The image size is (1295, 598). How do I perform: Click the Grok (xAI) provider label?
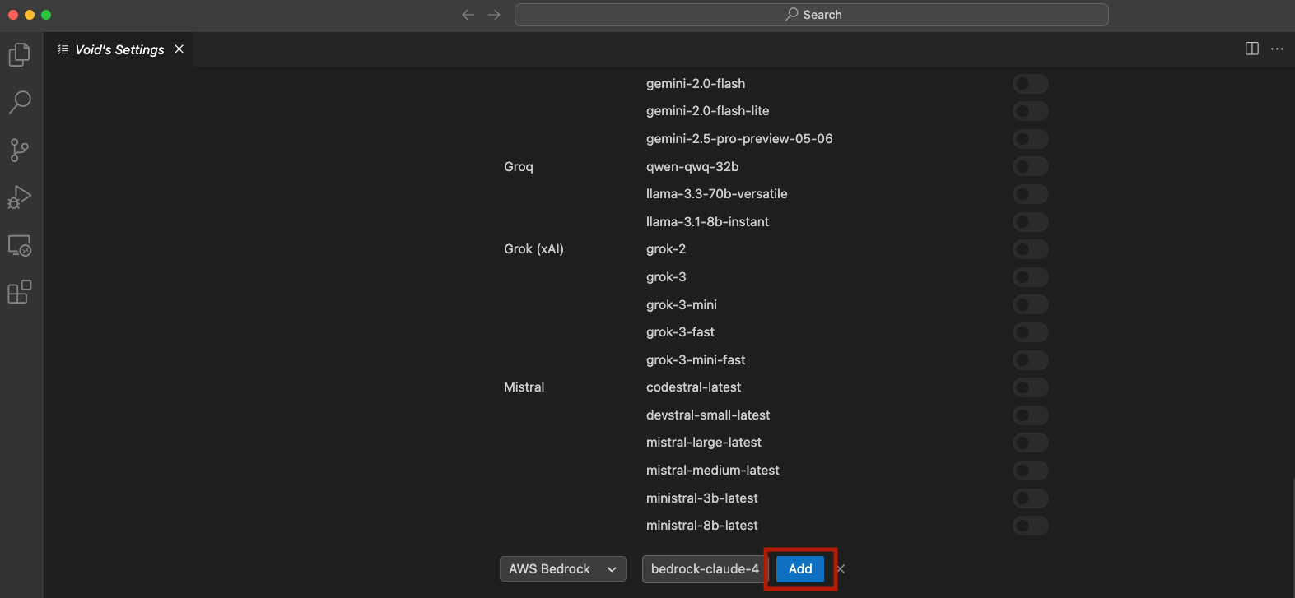pyautogui.click(x=533, y=249)
